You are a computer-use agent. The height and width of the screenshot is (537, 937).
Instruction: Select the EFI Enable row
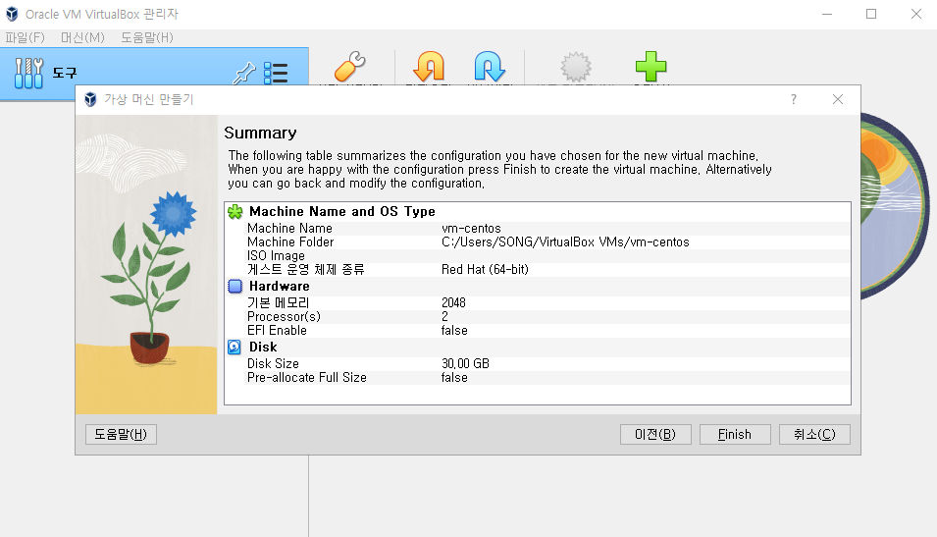pos(538,331)
